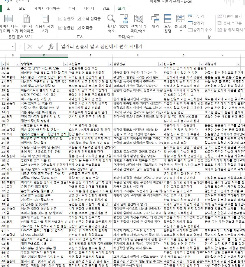Screen dimensions: 245x267
Task: Open the 검토 (Review) ribbon tab
Action: (106, 8)
